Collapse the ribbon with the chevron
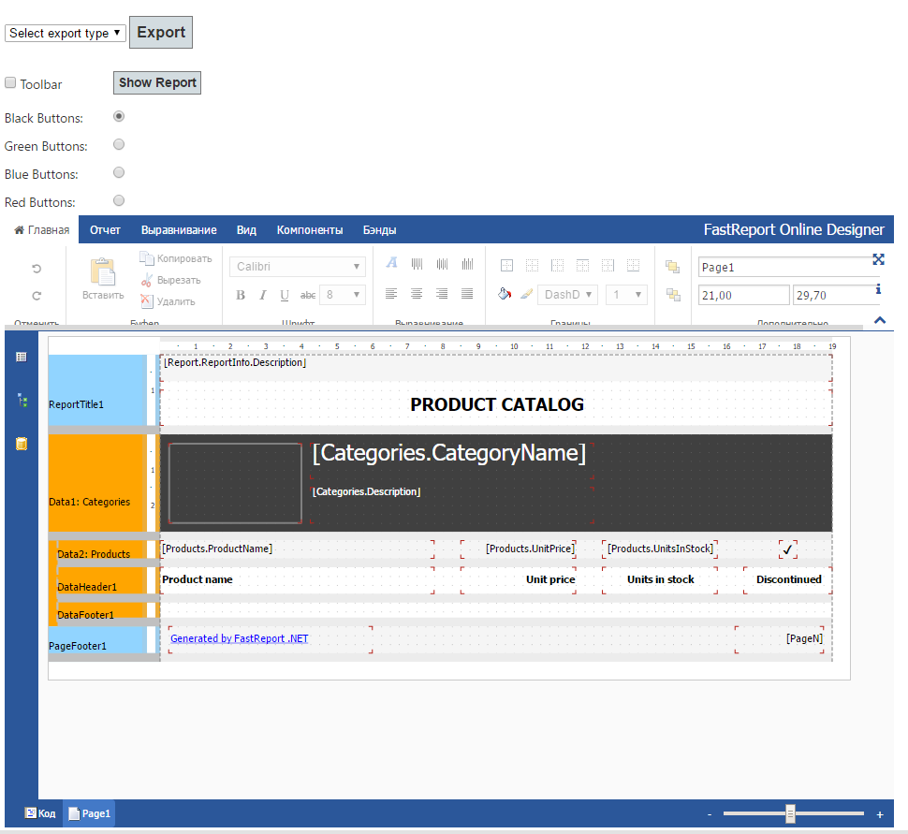Screen dimensions: 908x834 click(x=879, y=320)
